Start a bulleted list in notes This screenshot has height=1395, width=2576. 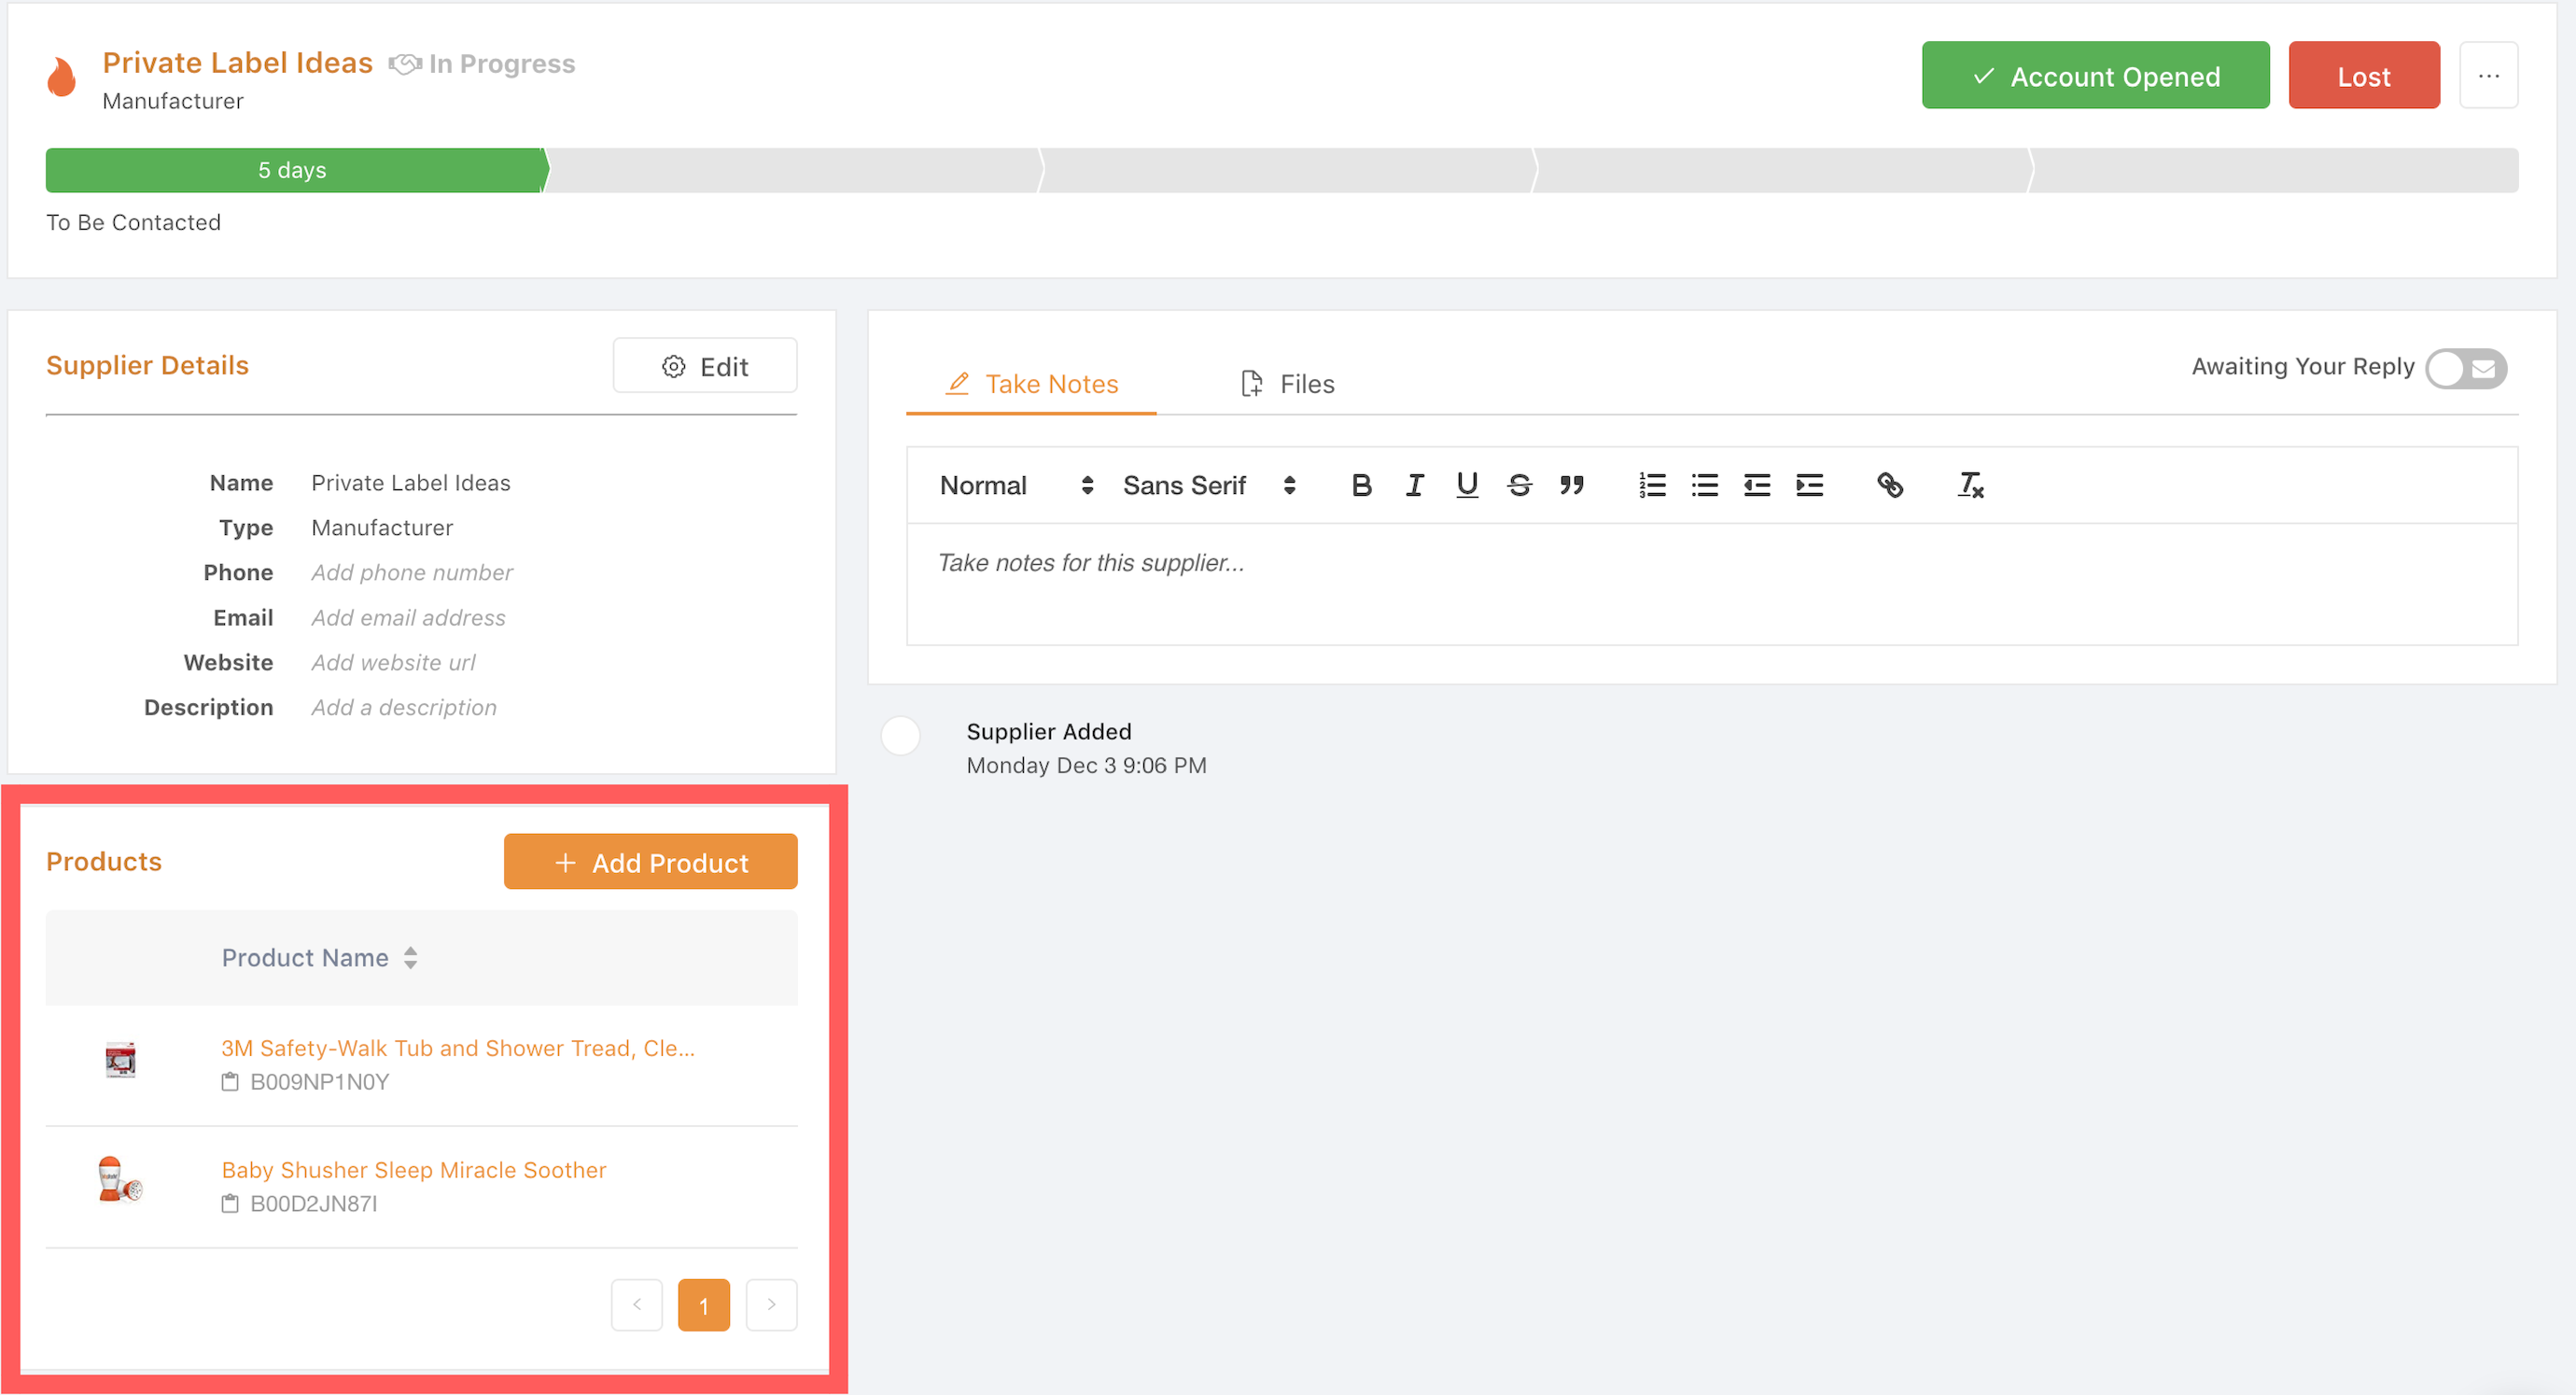click(1704, 486)
